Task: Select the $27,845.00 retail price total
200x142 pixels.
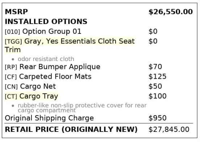Action: 169,129
